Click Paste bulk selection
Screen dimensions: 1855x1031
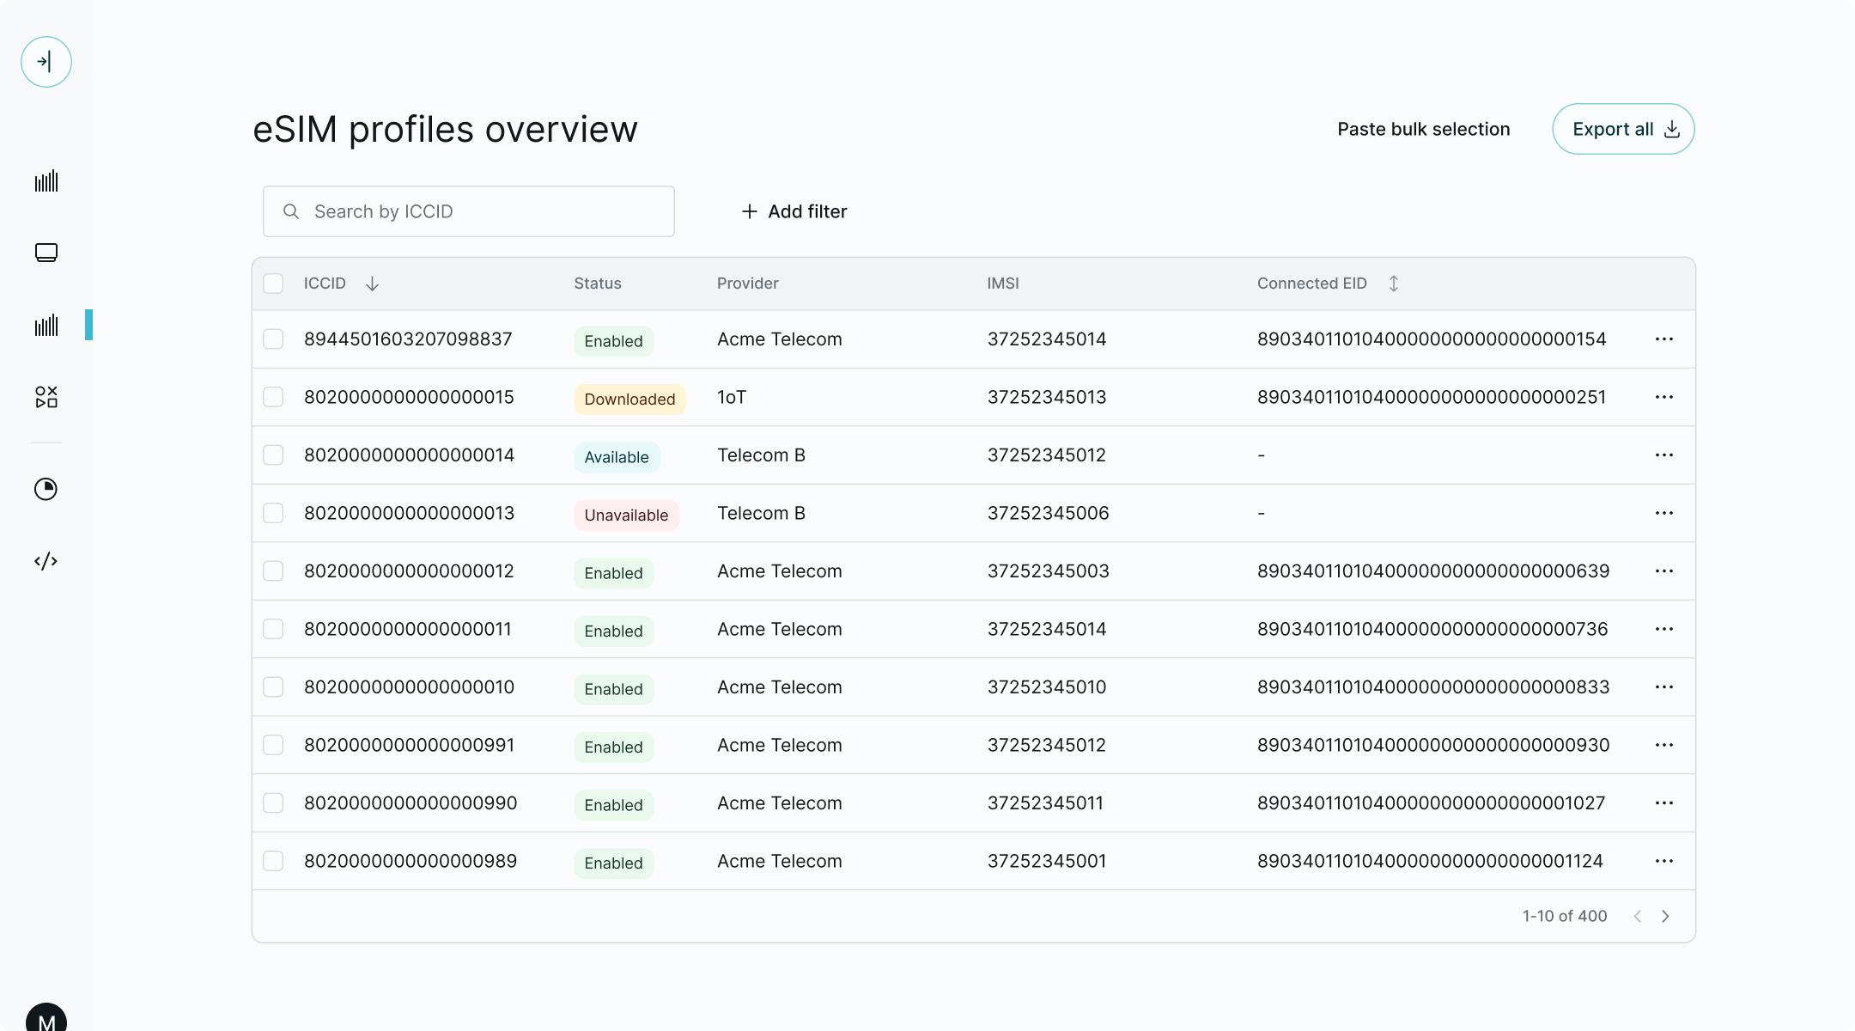point(1423,129)
